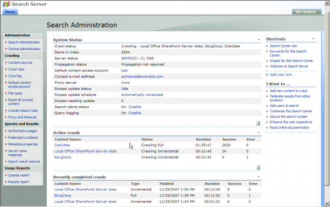The height and width of the screenshot is (207, 330).
Task: Open Authoritative pages
Action: pyautogui.click(x=23, y=131)
